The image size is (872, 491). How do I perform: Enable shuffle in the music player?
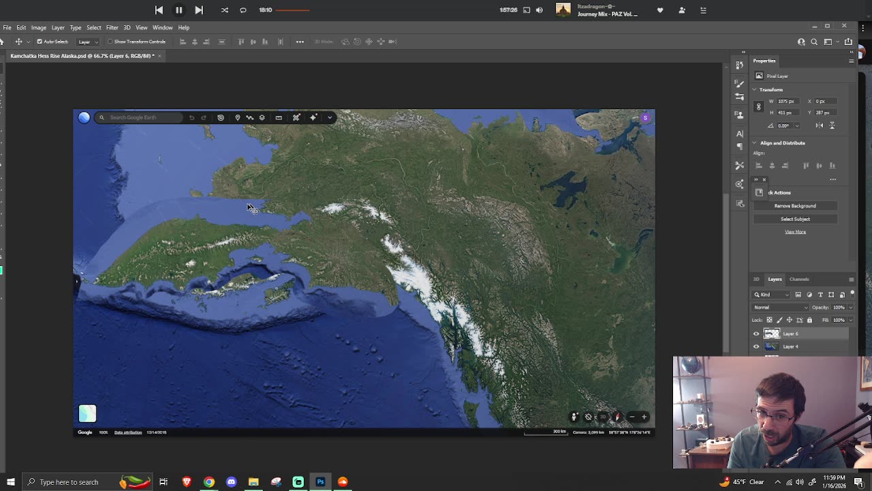click(x=225, y=10)
